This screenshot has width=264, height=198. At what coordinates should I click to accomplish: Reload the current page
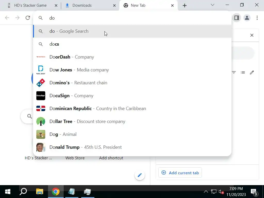[x=28, y=18]
